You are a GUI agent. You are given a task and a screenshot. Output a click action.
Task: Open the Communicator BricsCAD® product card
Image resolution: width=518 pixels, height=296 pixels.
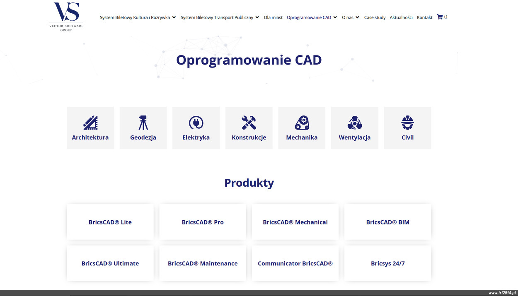295,263
